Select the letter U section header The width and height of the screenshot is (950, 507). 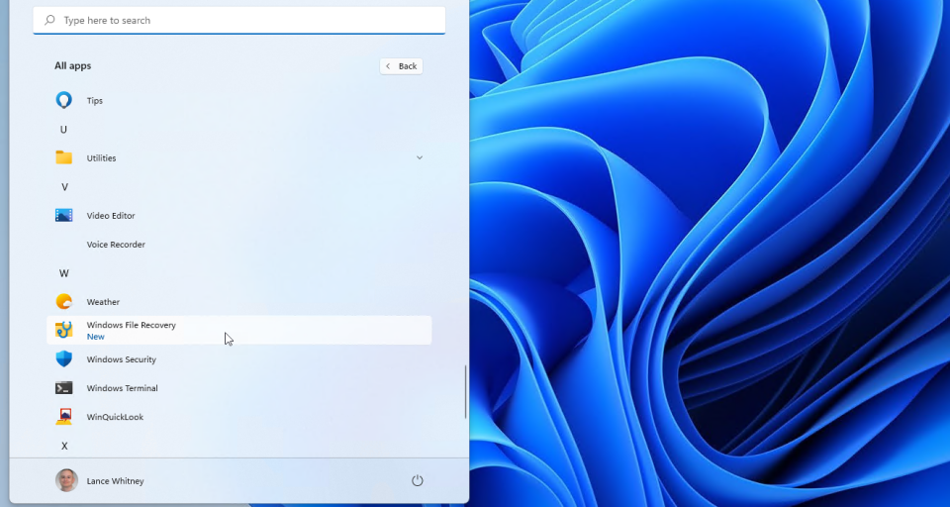[63, 129]
